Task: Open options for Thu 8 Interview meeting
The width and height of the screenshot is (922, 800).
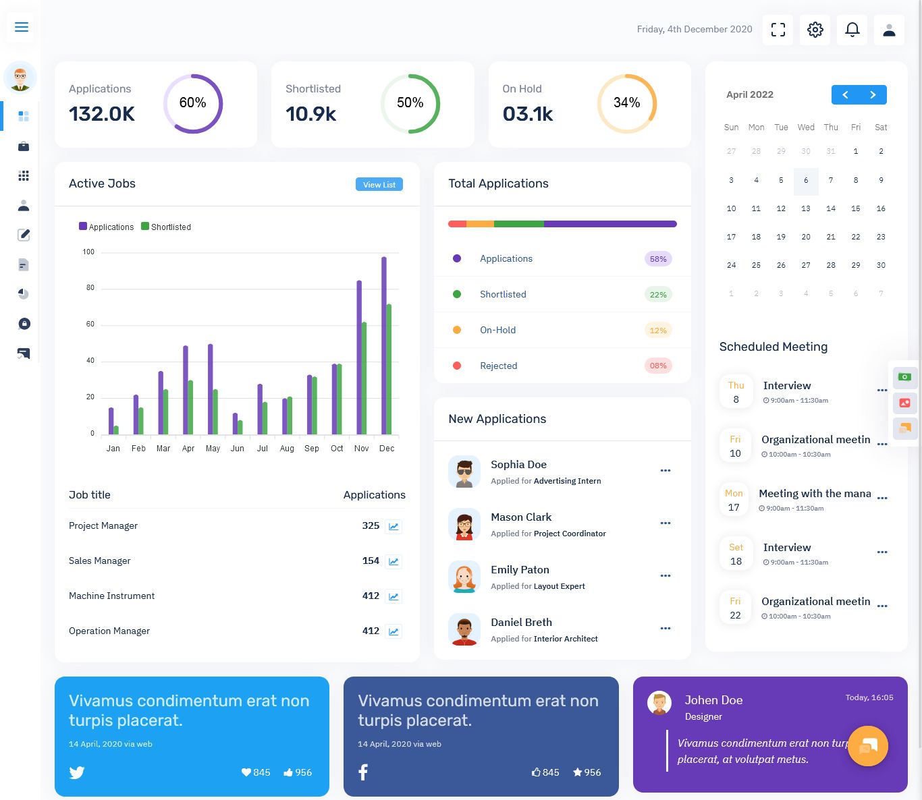Action: 882,391
